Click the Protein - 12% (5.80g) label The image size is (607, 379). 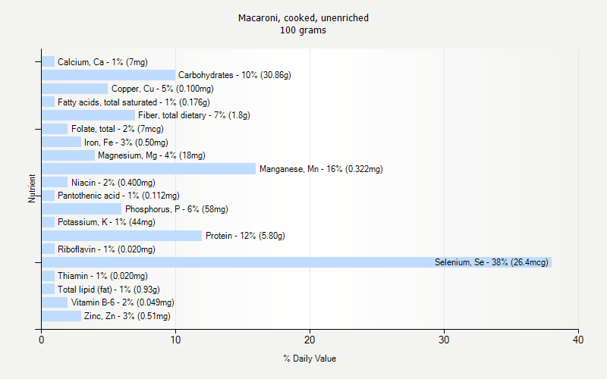point(245,236)
